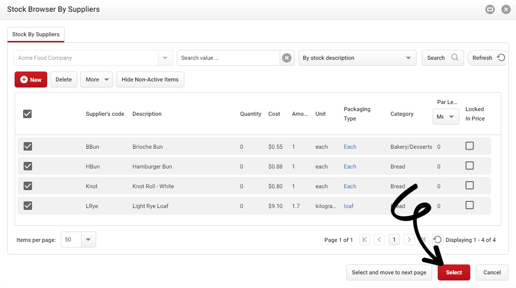Click the minimize dialog icon in title bar
516x288 pixels.
(x=490, y=9)
